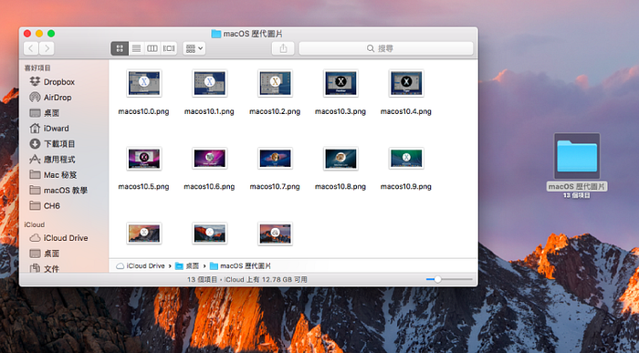This screenshot has width=639, height=353.
Task: Click the macos10.5.png file name
Action: click(x=143, y=186)
